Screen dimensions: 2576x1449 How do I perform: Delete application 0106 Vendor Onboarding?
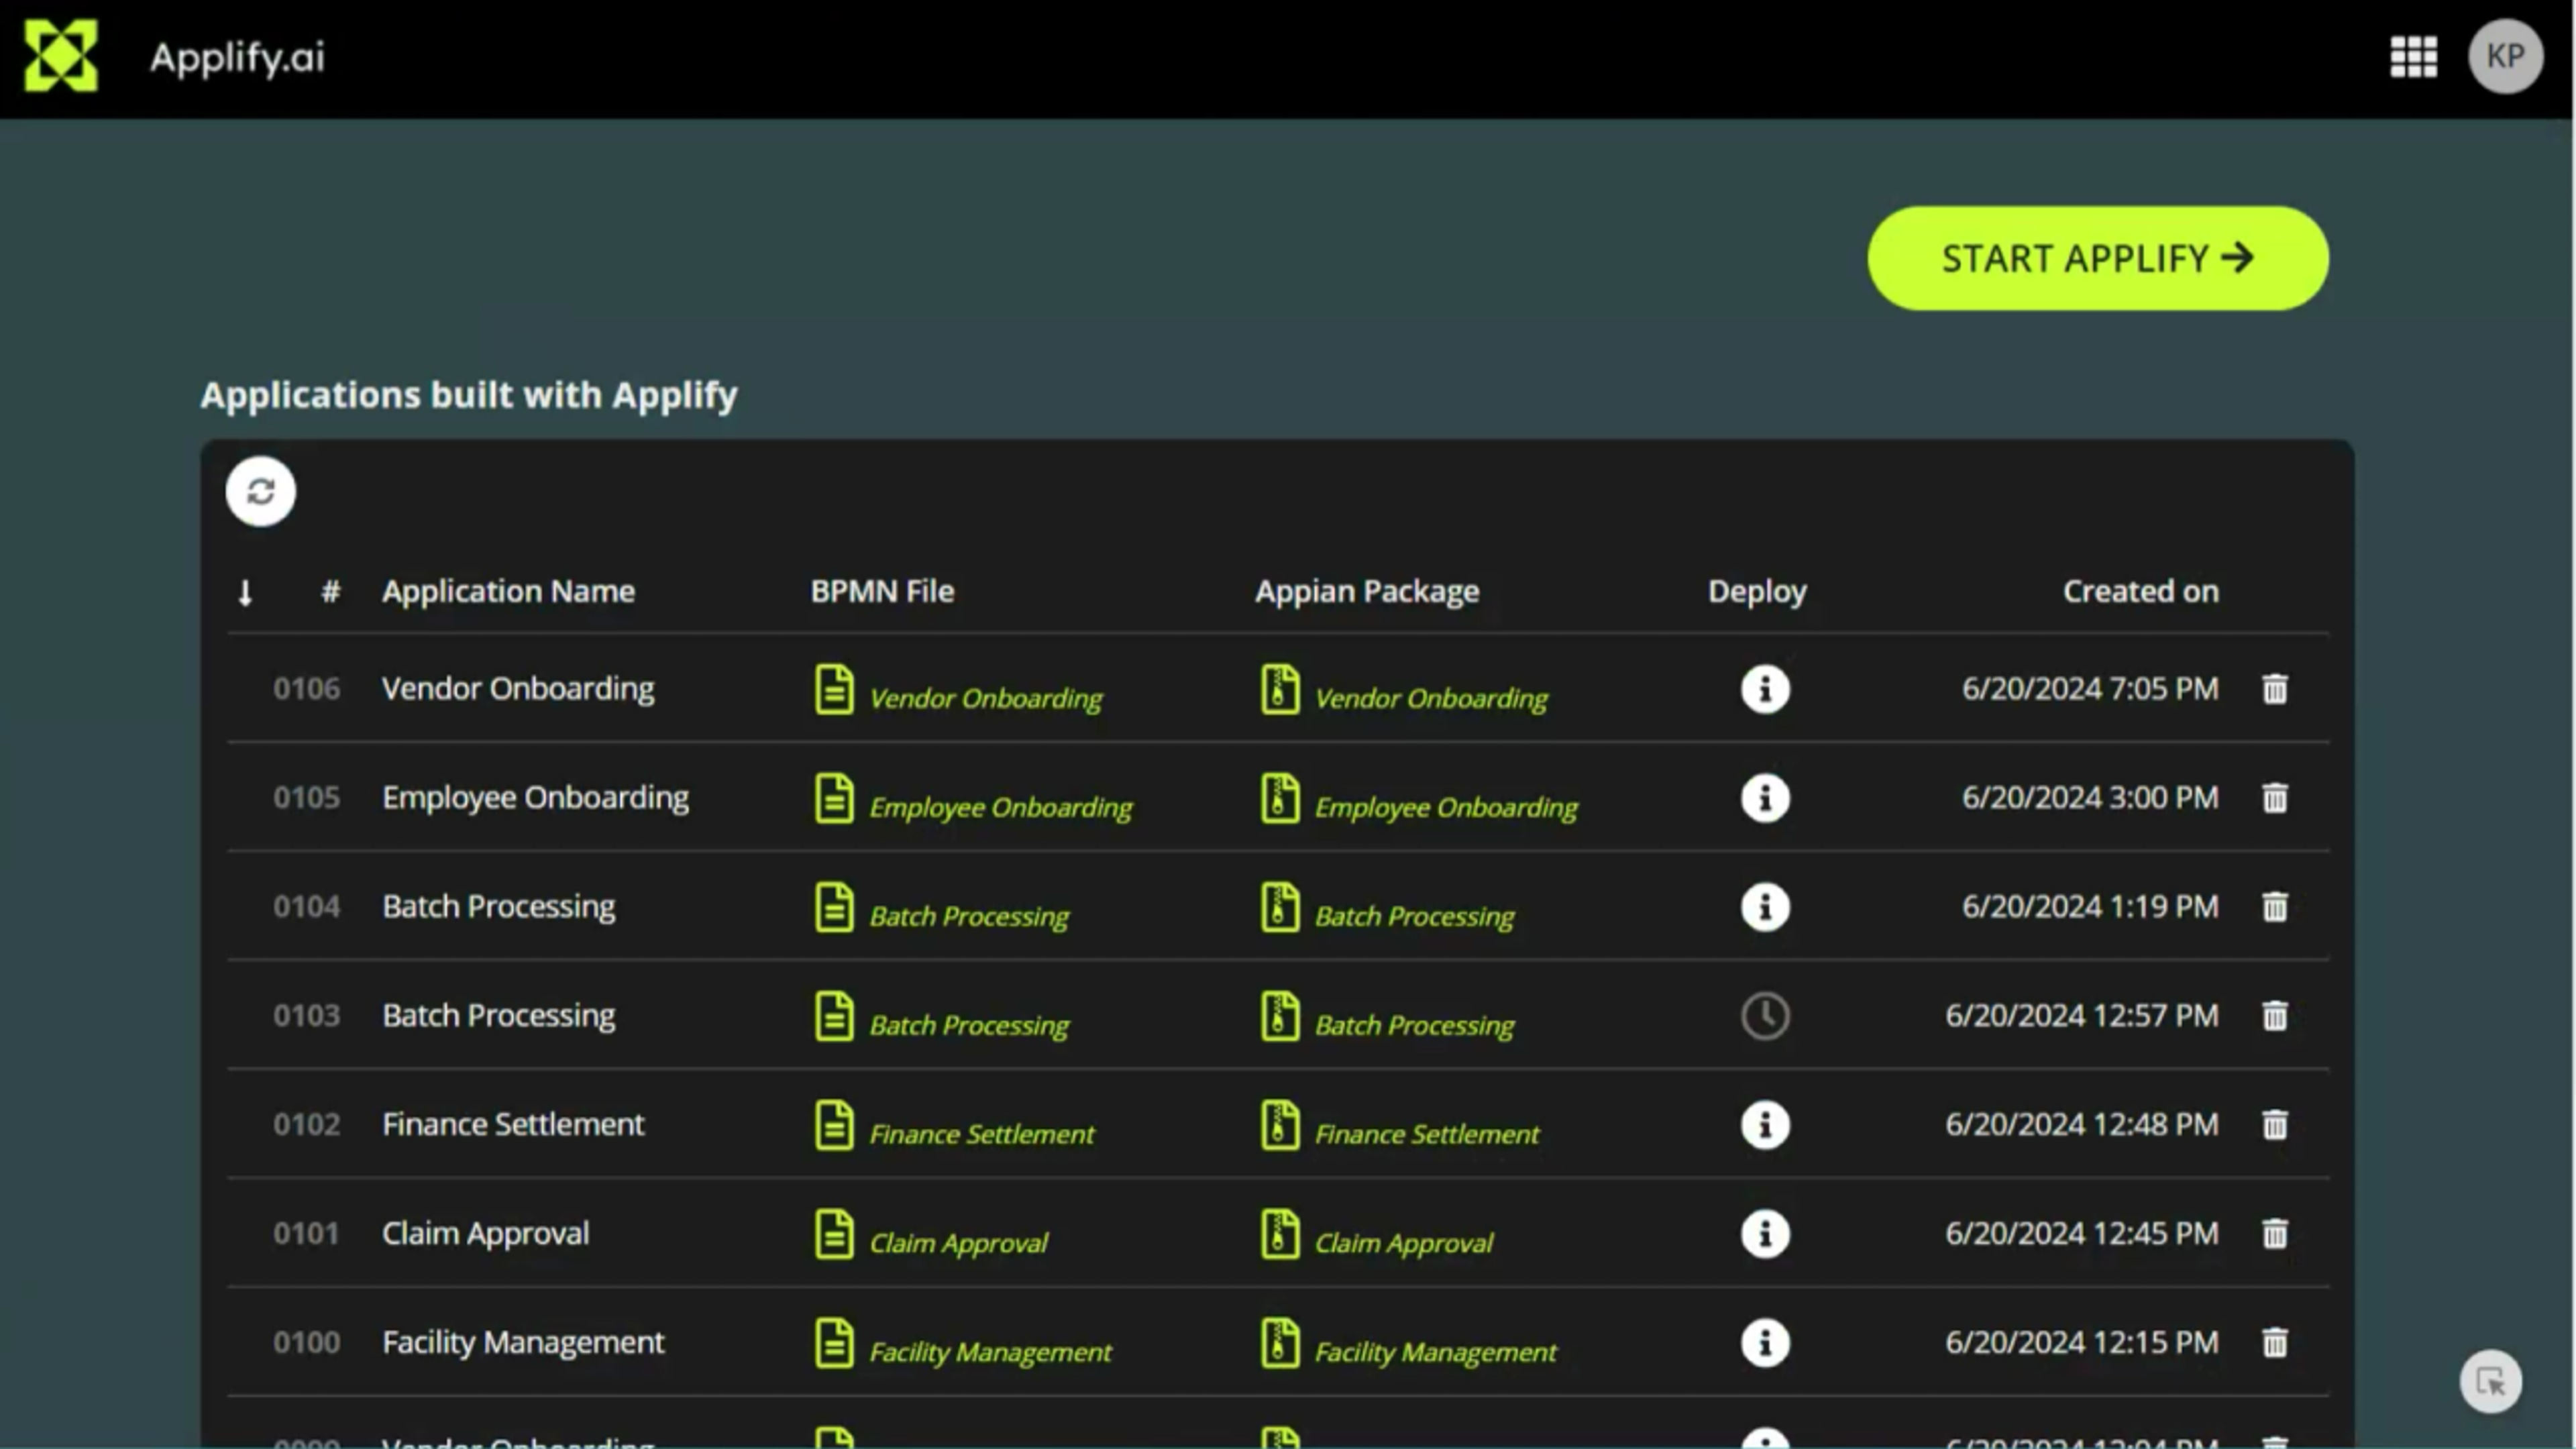[x=2274, y=689]
